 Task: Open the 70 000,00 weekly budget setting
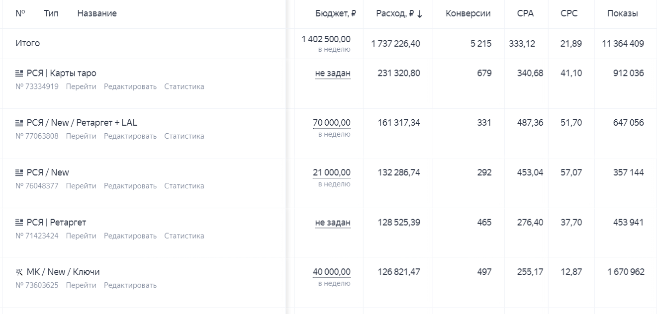331,123
